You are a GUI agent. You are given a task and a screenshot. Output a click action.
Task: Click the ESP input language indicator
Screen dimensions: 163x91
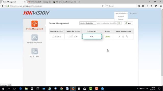point(147,89)
